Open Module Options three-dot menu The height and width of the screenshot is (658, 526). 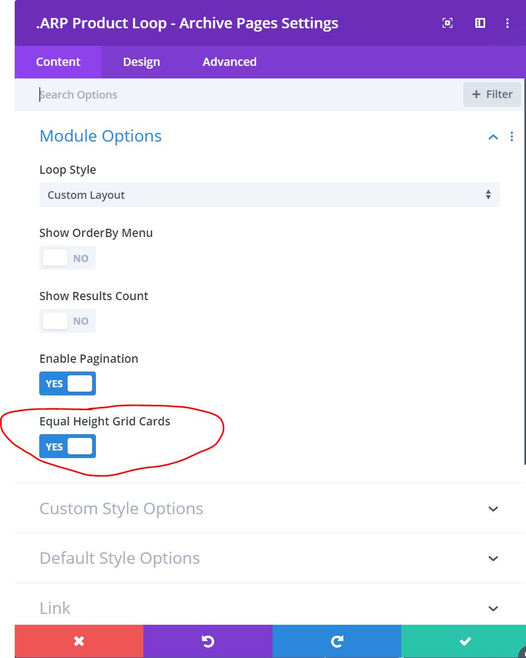point(511,137)
